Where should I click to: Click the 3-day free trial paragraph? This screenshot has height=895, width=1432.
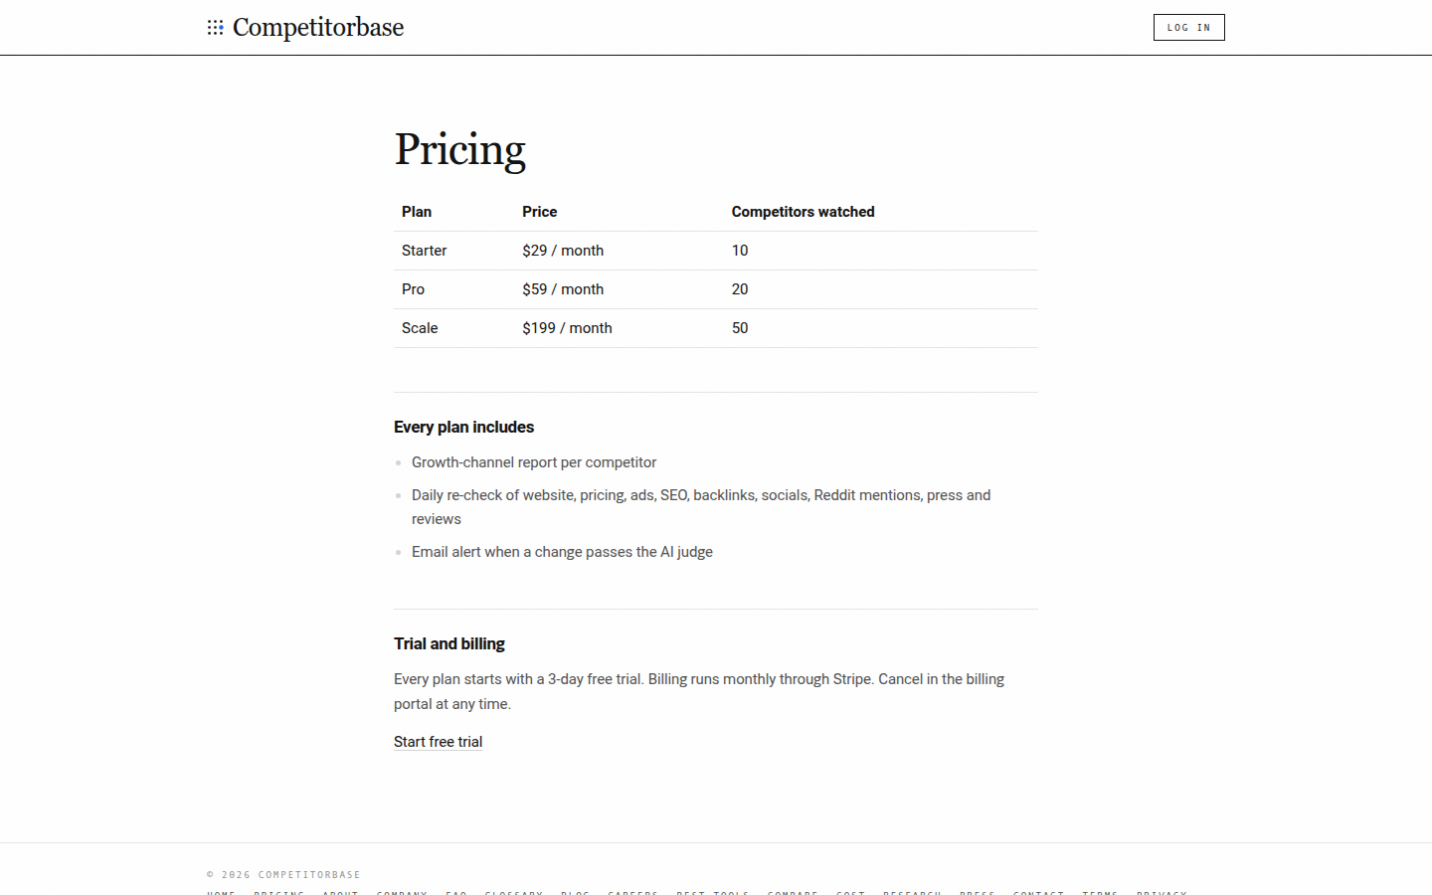point(699,691)
